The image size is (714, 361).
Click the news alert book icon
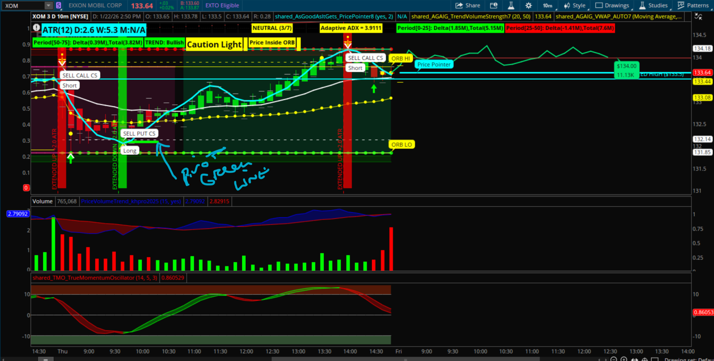click(x=494, y=5)
